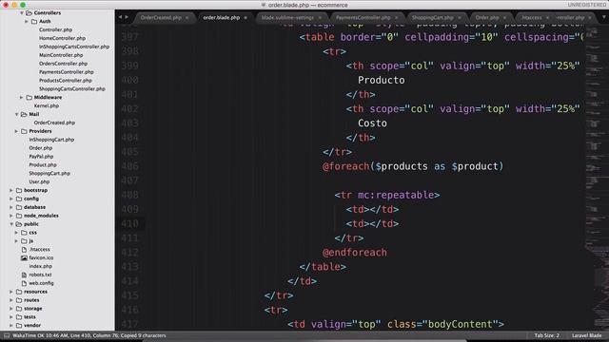Collapse the Mail folder
The image size is (609, 342).
coord(17,114)
